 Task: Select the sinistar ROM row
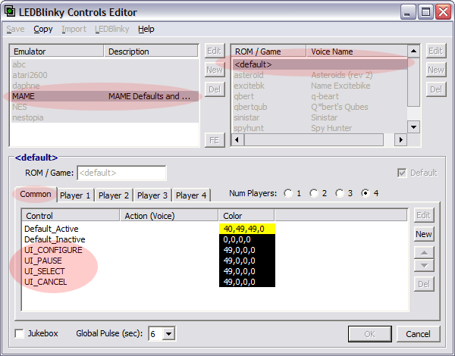coord(319,117)
